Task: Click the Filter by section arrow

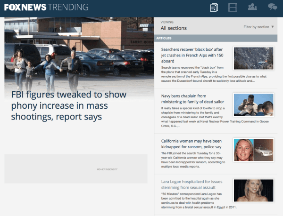Action: click(x=273, y=27)
